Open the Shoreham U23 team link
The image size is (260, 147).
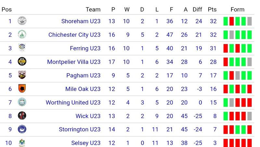click(81, 21)
